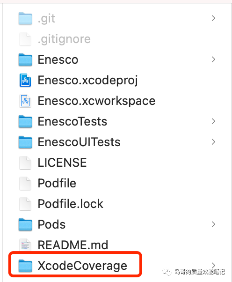Click the Enesco folder icon
This screenshot has height=282, width=232.
point(25,59)
